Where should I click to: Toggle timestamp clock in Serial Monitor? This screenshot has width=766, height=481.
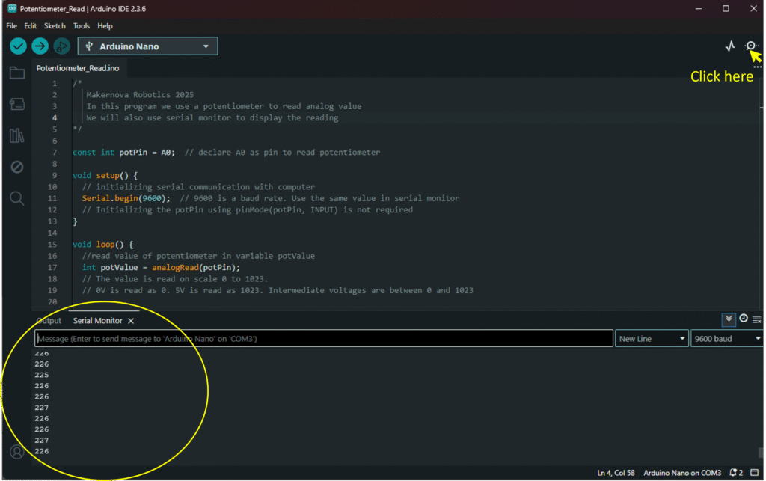click(744, 319)
